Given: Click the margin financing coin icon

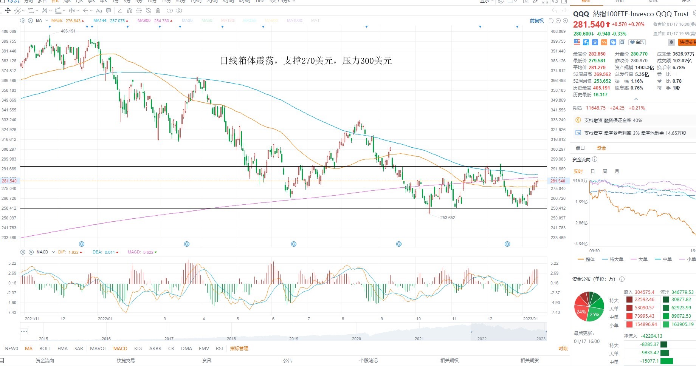Looking at the screenshot, I should pos(578,120).
